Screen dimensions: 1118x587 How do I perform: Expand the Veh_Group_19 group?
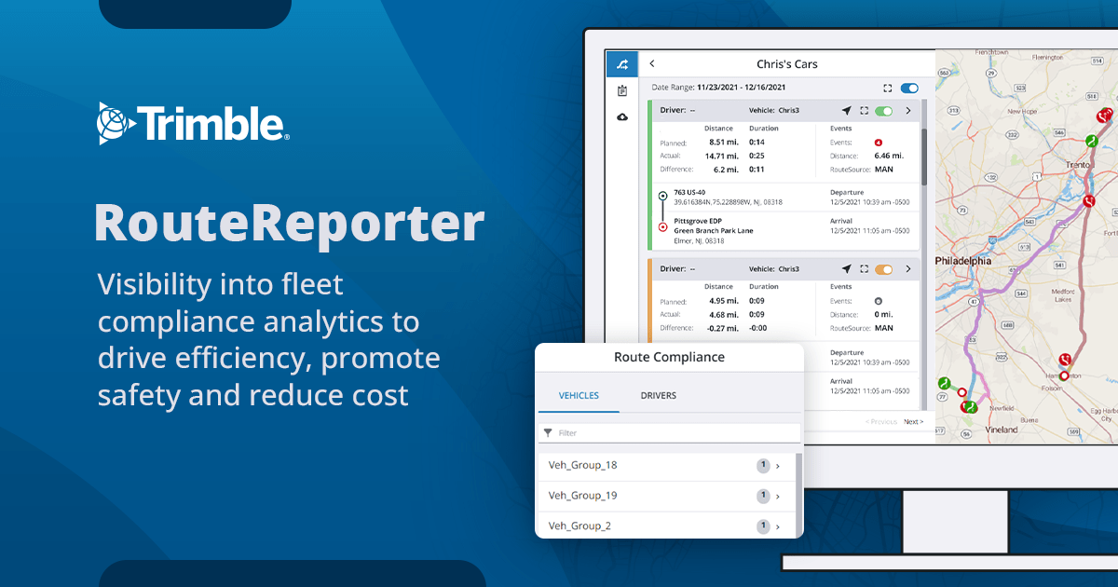pyautogui.click(x=776, y=496)
